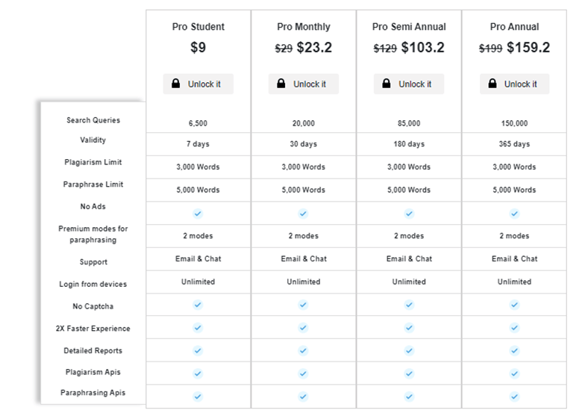The width and height of the screenshot is (582, 419).
Task: Click the Search Queries row label
Action: point(93,120)
